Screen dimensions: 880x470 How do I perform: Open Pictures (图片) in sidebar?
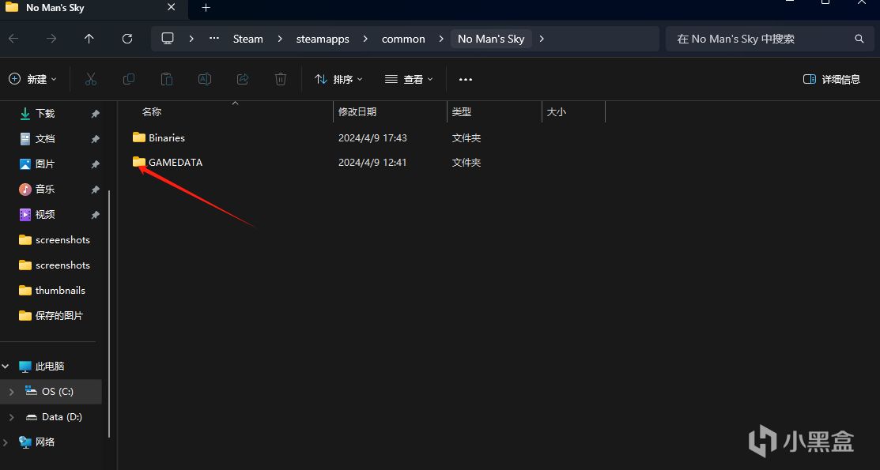click(x=45, y=164)
